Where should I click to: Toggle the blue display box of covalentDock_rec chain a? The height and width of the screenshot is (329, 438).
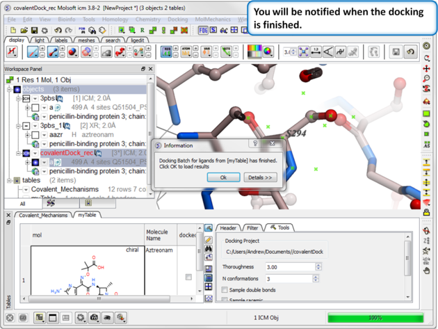click(x=35, y=162)
